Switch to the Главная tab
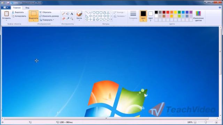This screenshot has height=125, width=223. coord(17,8)
